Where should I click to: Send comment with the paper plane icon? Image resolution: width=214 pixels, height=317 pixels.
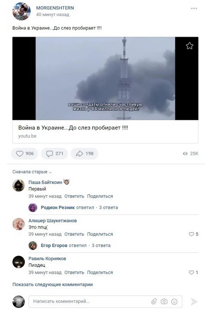click(194, 302)
